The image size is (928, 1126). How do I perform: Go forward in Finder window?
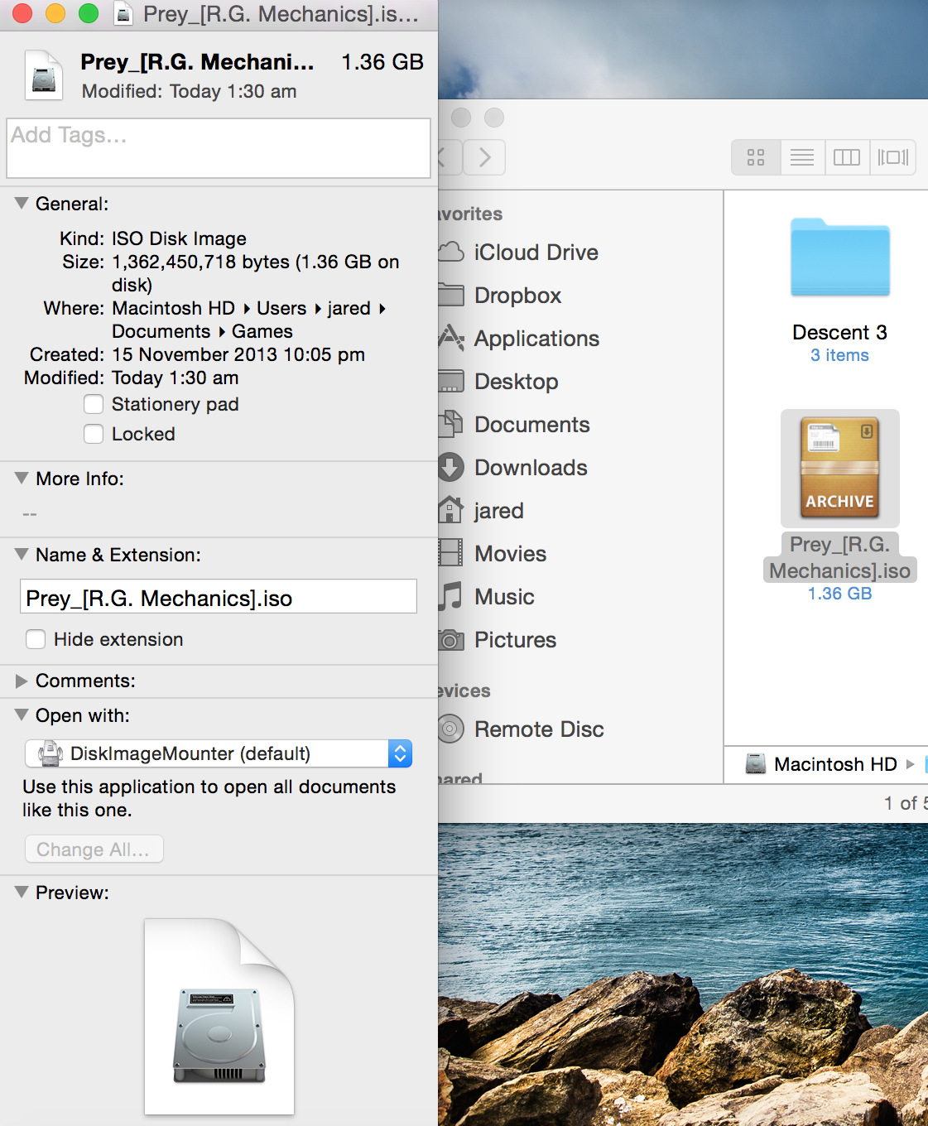pyautogui.click(x=484, y=157)
